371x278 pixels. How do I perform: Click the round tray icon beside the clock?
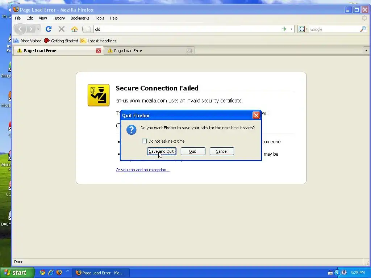[344, 273]
